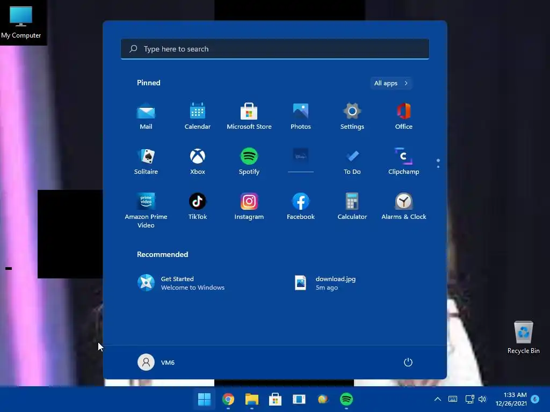Open Instagram pinned app
This screenshot has width=550, height=412.
(249, 207)
